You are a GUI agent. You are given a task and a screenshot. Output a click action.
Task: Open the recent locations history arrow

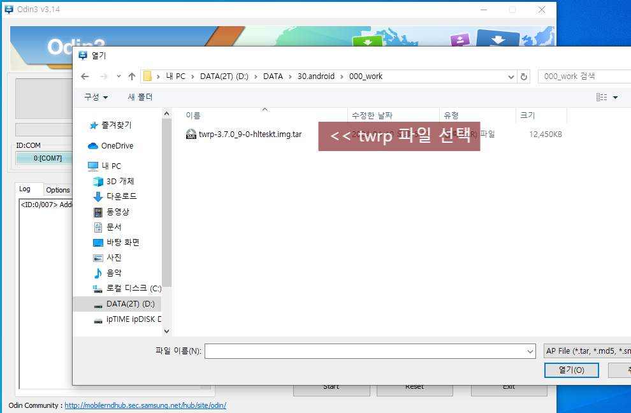click(119, 76)
